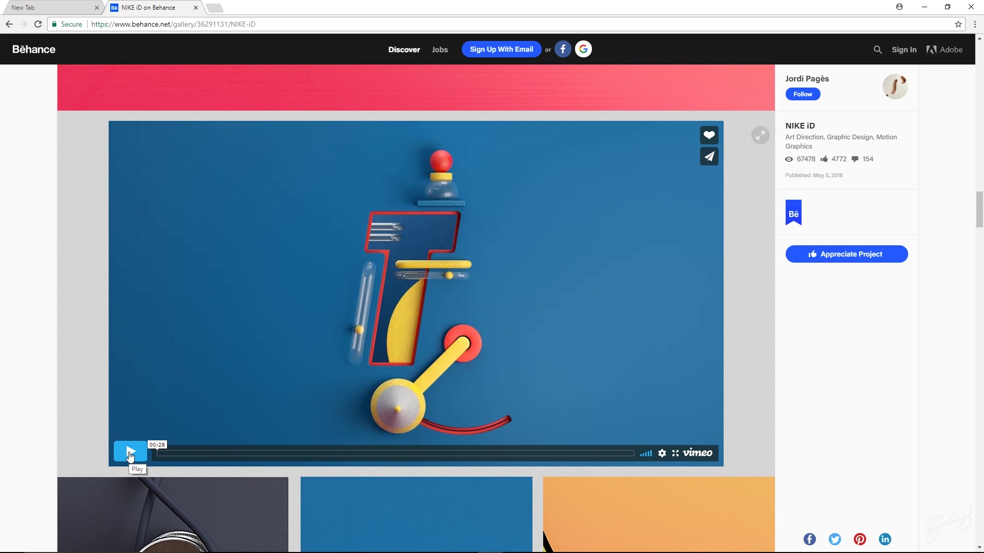This screenshot has height=553, width=984.
Task: Open the Jobs page
Action: [440, 50]
